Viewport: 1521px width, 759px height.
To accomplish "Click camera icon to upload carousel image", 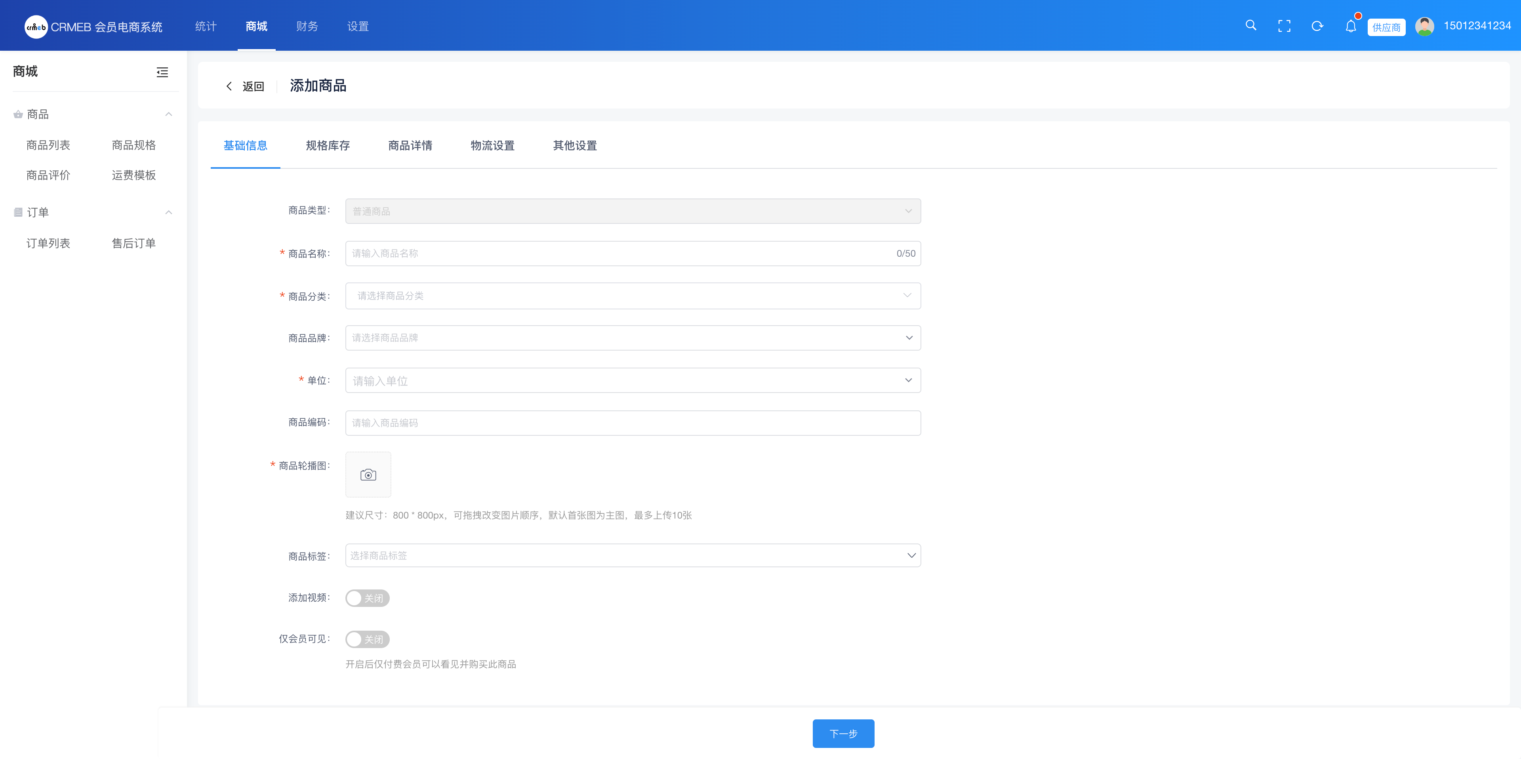I will (x=368, y=475).
